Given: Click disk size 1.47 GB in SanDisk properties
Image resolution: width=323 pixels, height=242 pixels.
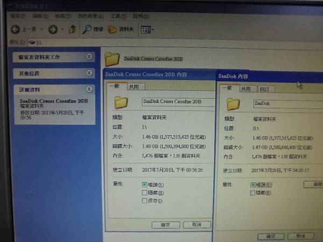Looking at the screenshot, I should [283, 147].
